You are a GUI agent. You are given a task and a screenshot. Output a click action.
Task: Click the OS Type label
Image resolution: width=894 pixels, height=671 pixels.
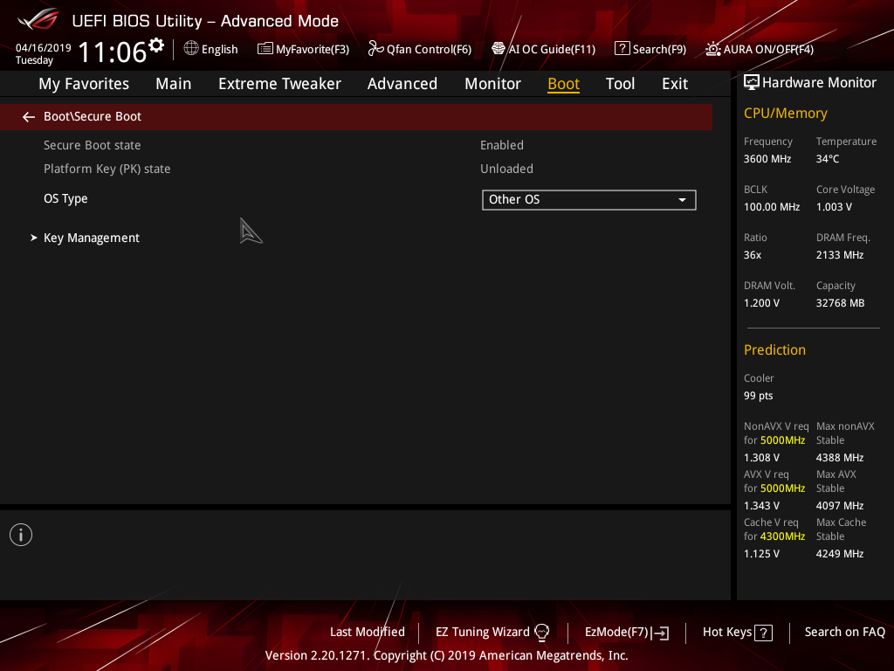[x=65, y=198]
